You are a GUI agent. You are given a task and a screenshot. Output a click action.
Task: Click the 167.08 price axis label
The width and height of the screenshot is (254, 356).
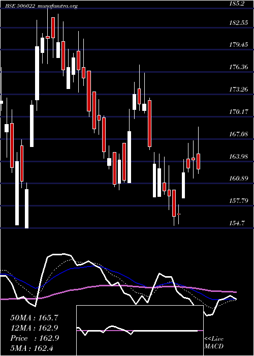click(239, 134)
